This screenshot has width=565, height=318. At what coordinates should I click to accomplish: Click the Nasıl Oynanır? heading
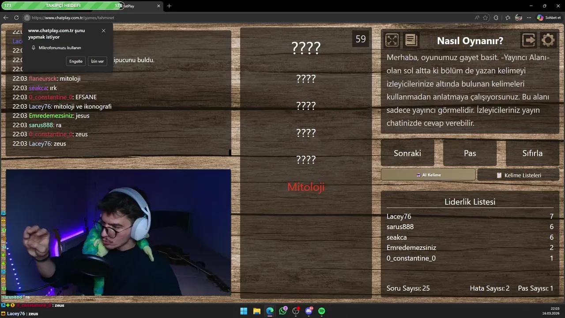(470, 41)
